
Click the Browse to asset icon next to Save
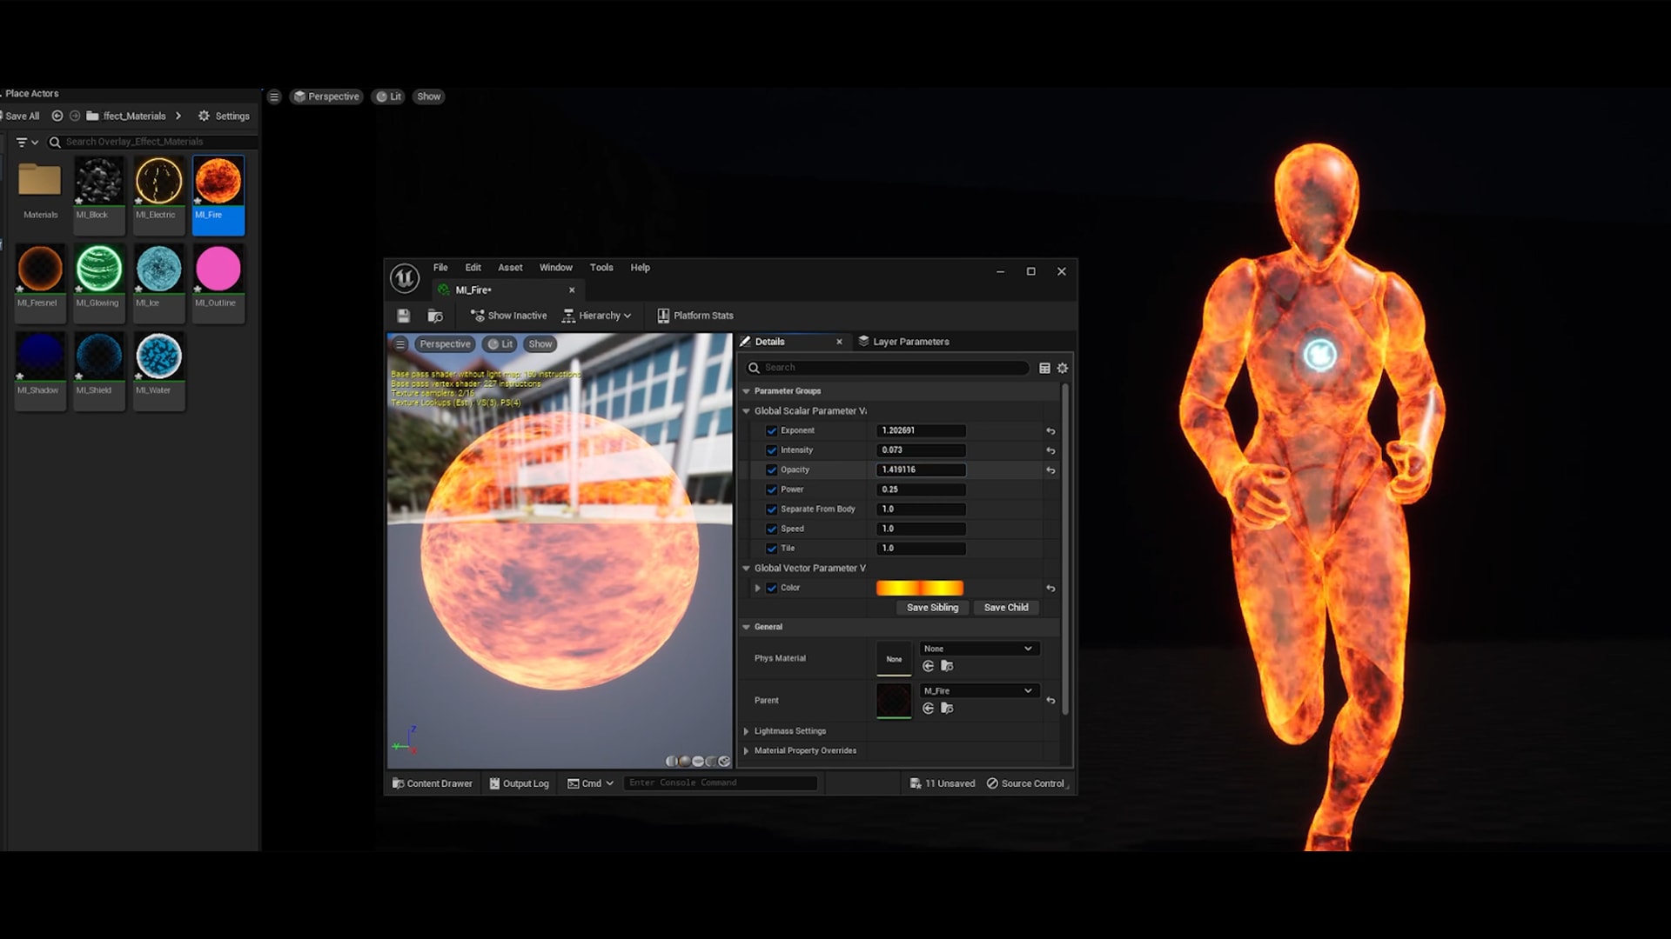[435, 316]
